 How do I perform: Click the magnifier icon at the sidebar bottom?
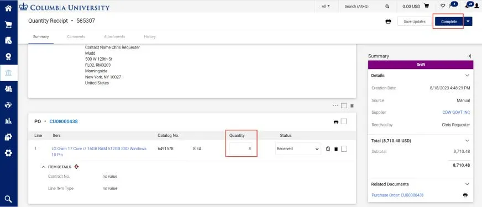[x=8, y=199]
